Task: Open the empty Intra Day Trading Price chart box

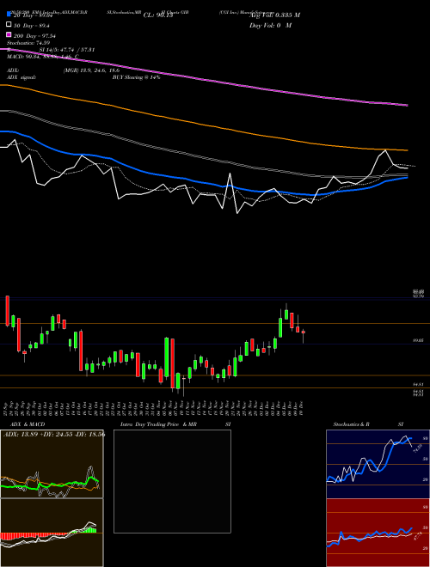Action: [x=172, y=481]
